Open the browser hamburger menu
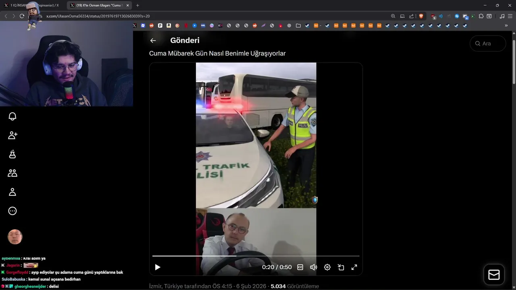This screenshot has width=516, height=290. 510,16
